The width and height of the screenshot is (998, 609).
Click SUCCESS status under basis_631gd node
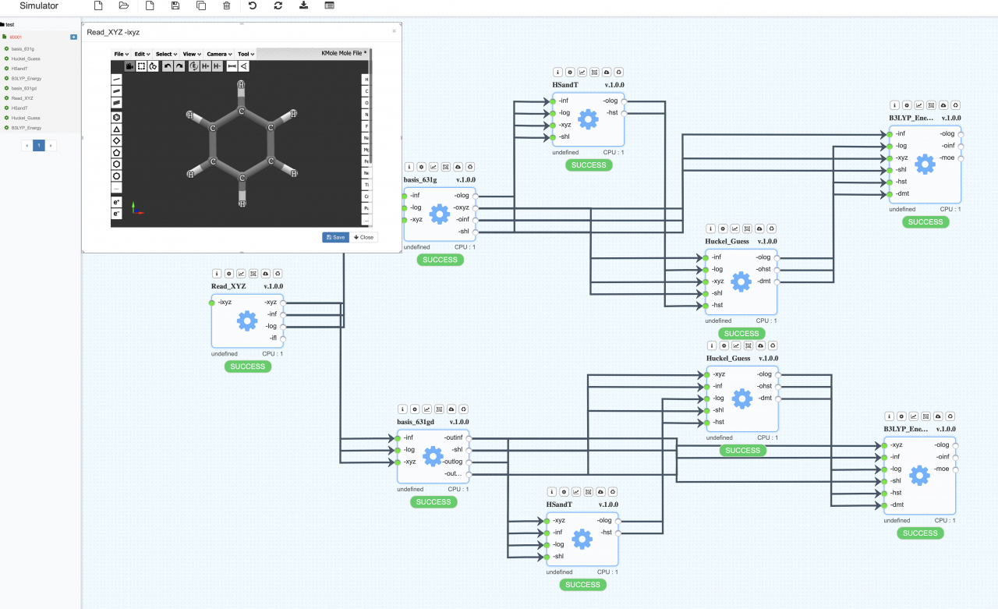434,501
